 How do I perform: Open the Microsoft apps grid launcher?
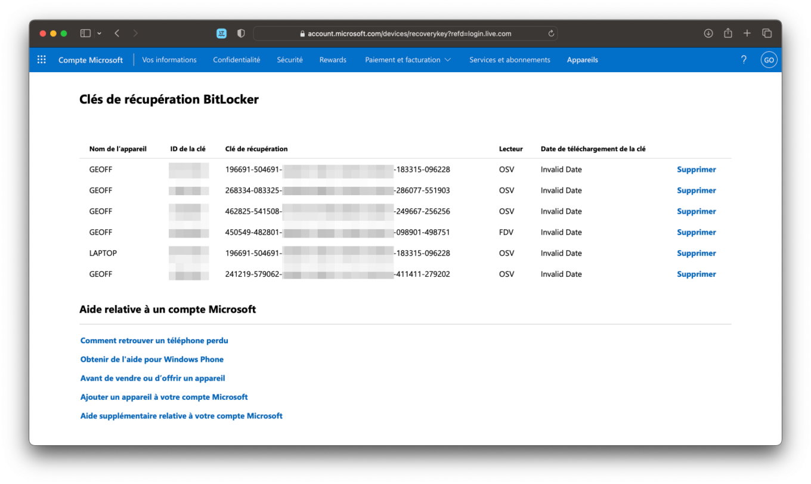point(42,60)
